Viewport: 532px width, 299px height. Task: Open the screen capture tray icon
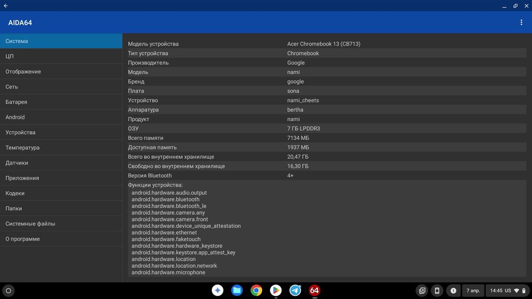[422, 291]
